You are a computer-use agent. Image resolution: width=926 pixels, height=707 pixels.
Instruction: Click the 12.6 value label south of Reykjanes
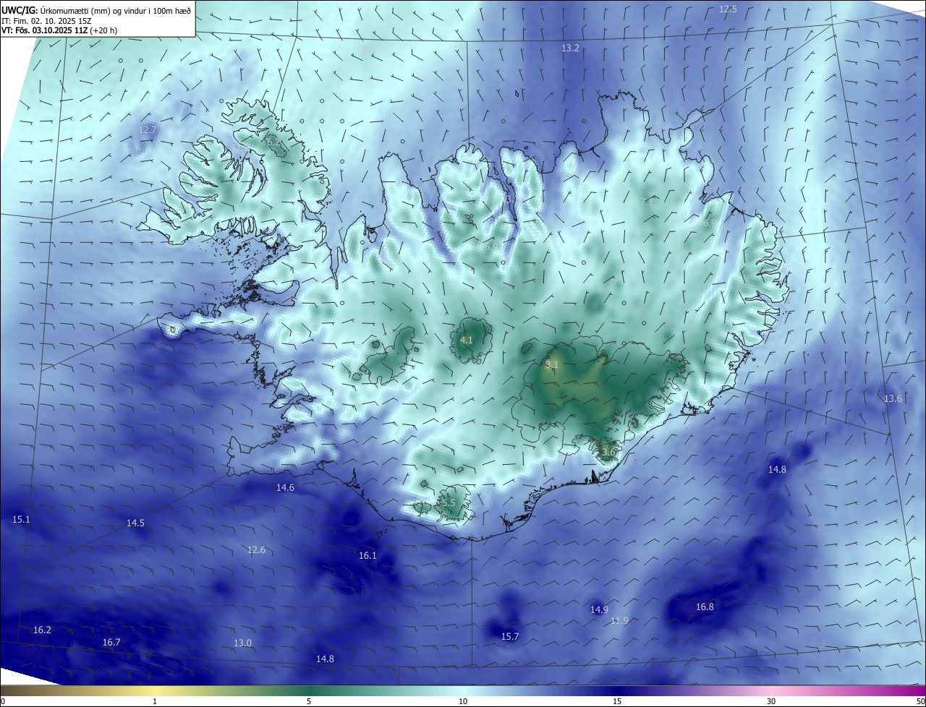coord(256,550)
